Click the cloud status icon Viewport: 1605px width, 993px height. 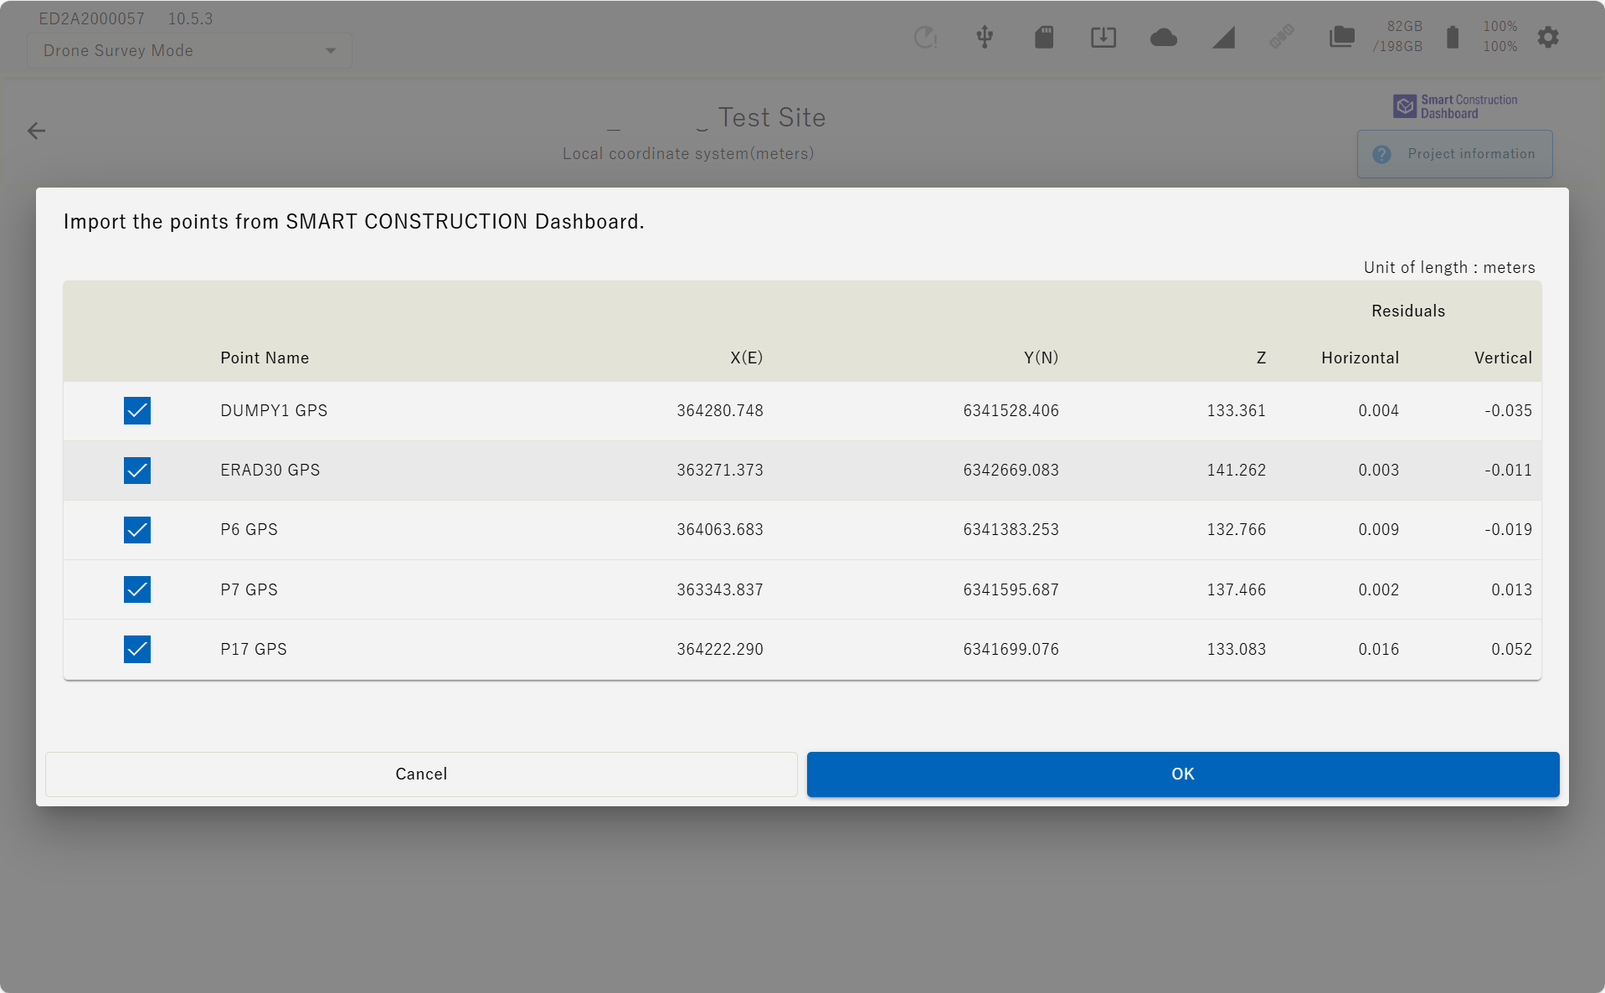(1164, 38)
